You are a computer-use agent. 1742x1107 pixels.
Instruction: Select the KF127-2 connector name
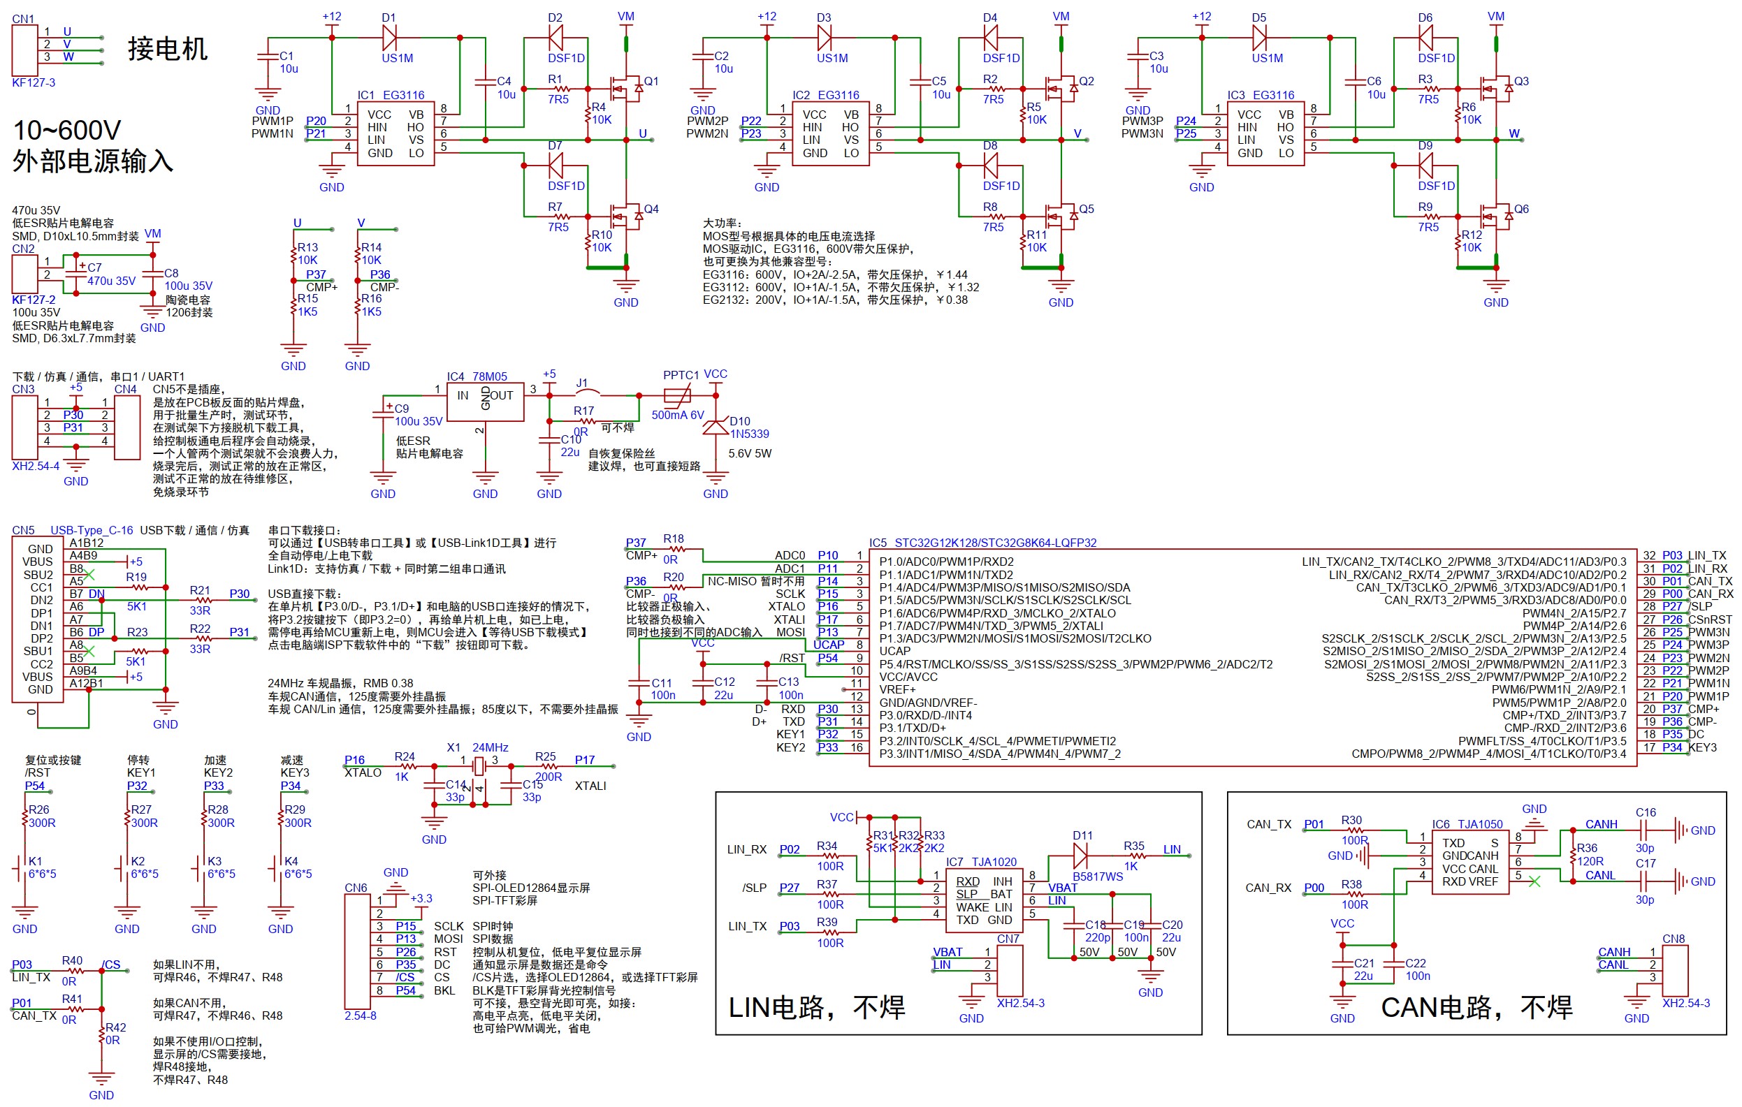click(x=34, y=300)
